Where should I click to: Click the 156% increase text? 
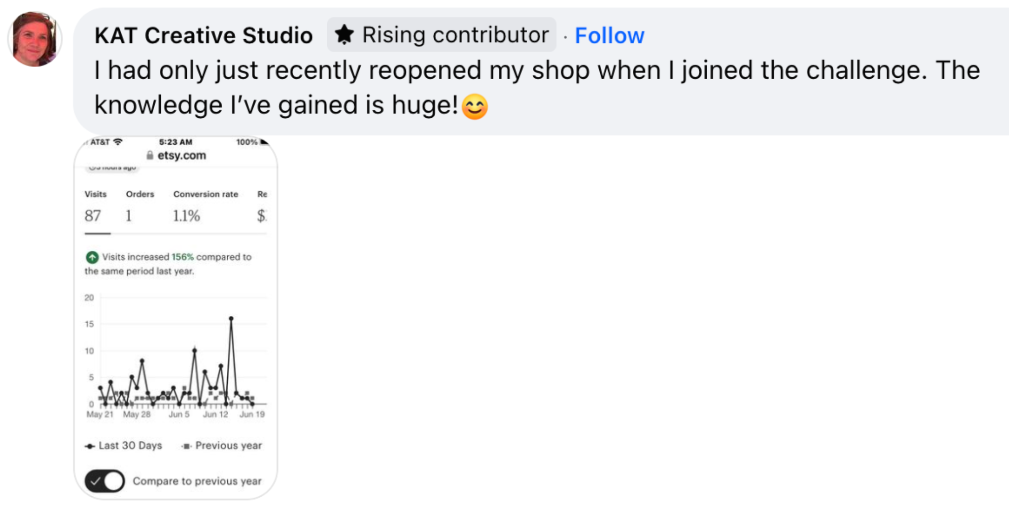pyautogui.click(x=182, y=257)
